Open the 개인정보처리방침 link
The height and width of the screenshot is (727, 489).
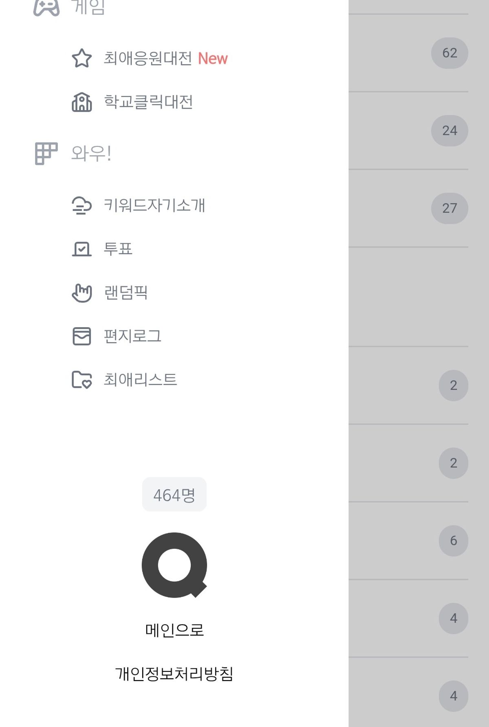(174, 674)
